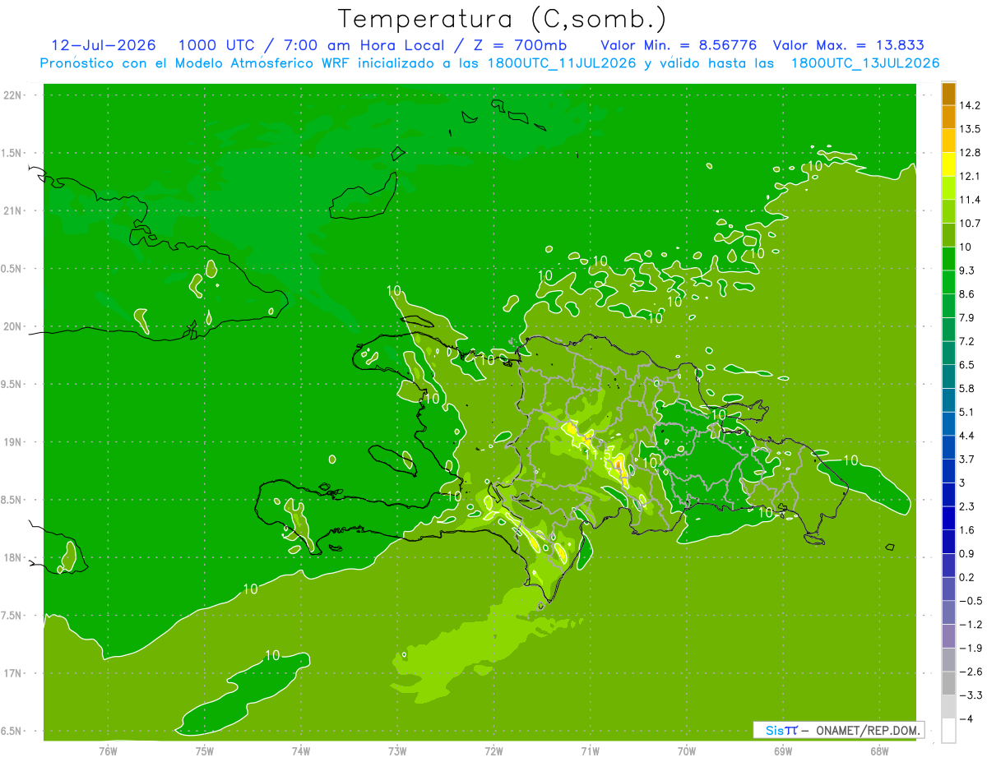Click the "12.8" colorbar value
Image resolution: width=987 pixels, height=762 pixels.
(x=970, y=153)
